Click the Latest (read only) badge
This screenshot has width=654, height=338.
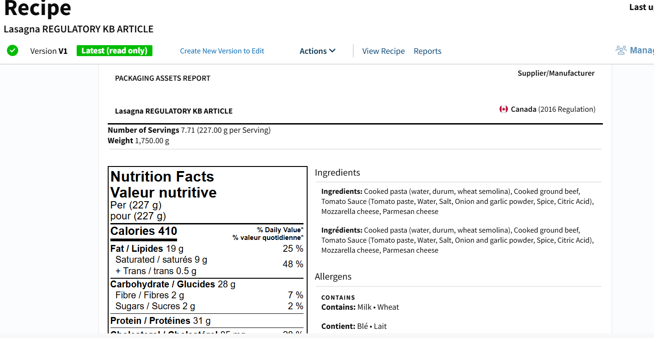pos(114,51)
